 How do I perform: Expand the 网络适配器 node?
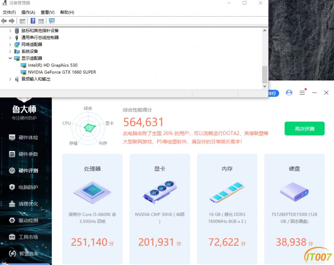pos(10,45)
